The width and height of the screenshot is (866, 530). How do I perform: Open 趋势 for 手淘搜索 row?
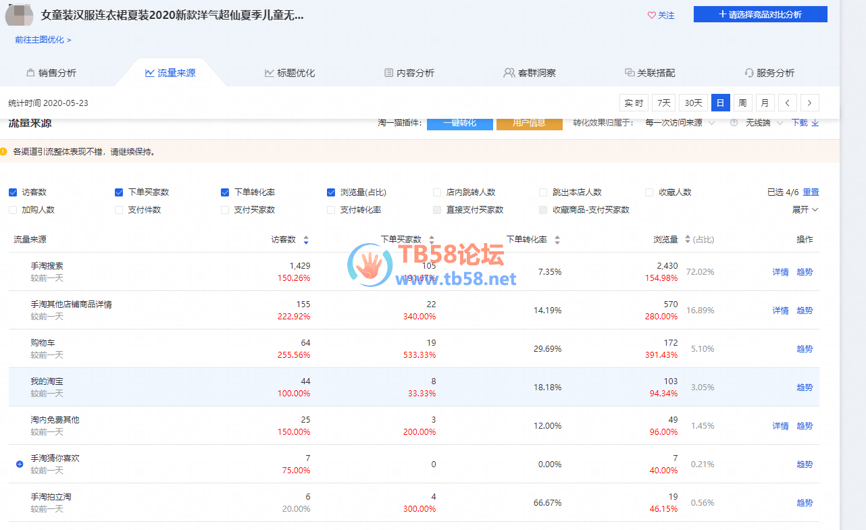(805, 272)
